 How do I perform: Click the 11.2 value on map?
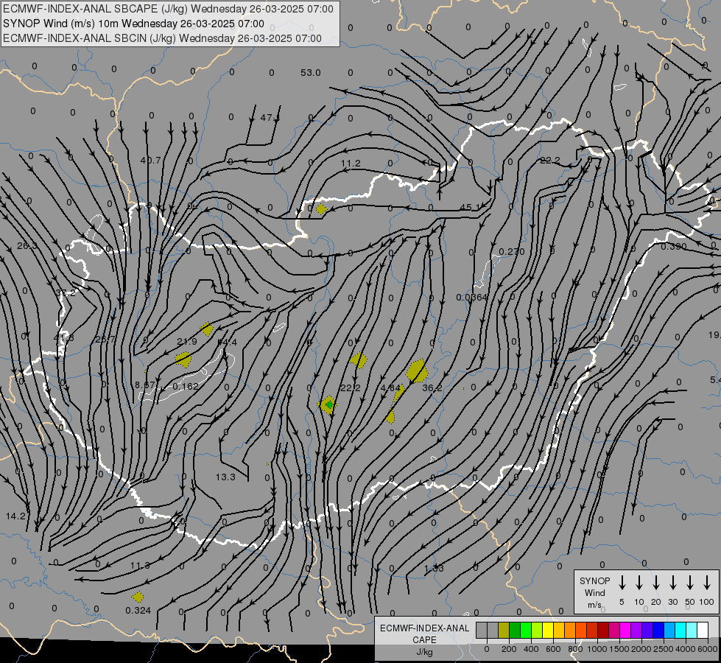351,164
